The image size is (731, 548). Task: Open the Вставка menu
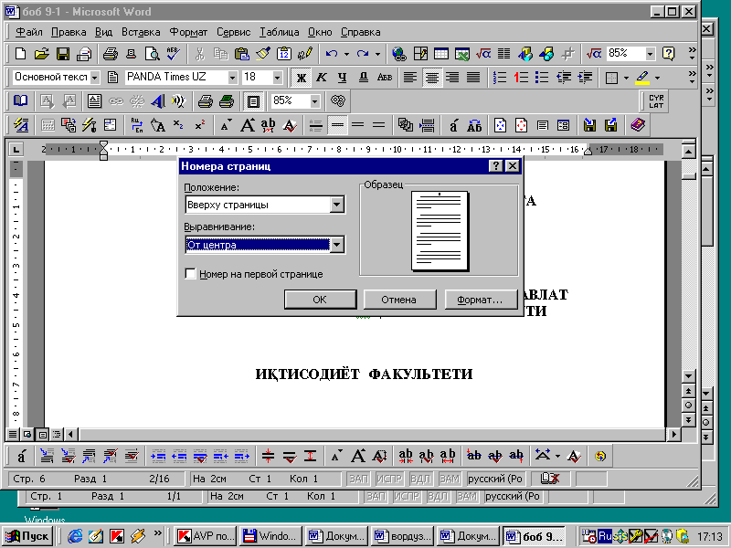141,32
